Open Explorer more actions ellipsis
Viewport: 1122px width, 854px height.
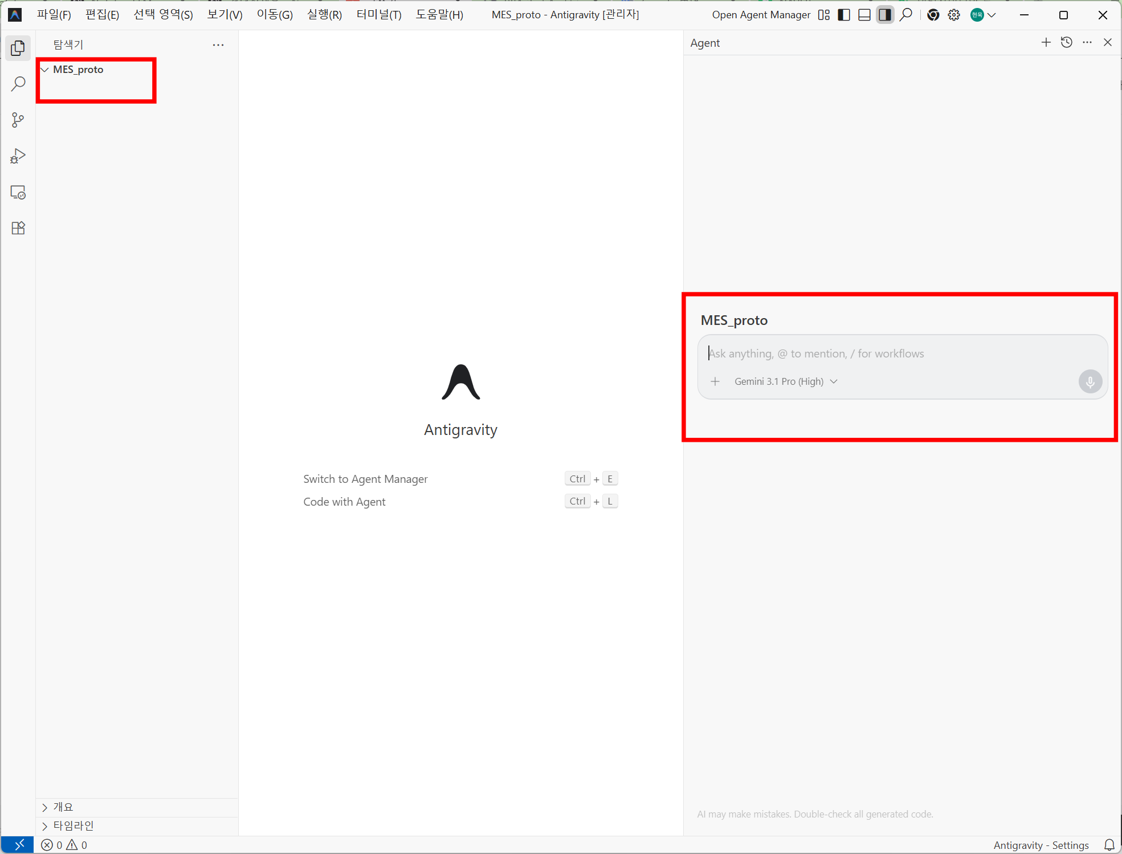(218, 44)
